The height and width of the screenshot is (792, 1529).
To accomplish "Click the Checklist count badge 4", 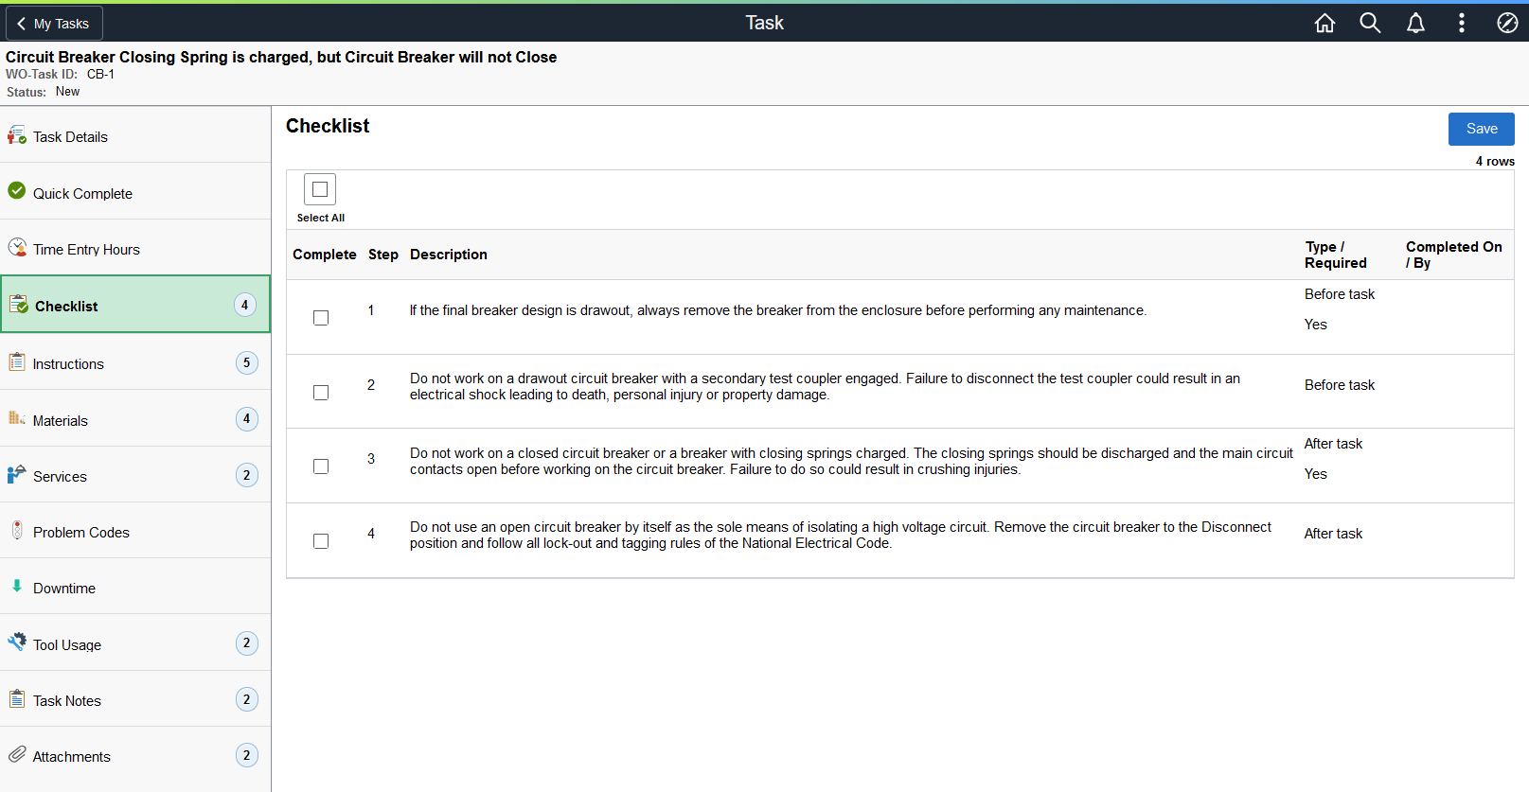I will coord(245,305).
